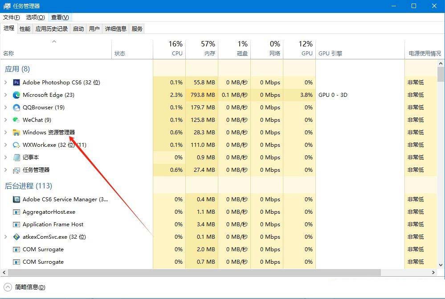Switch to the 性能 tab

[25, 29]
